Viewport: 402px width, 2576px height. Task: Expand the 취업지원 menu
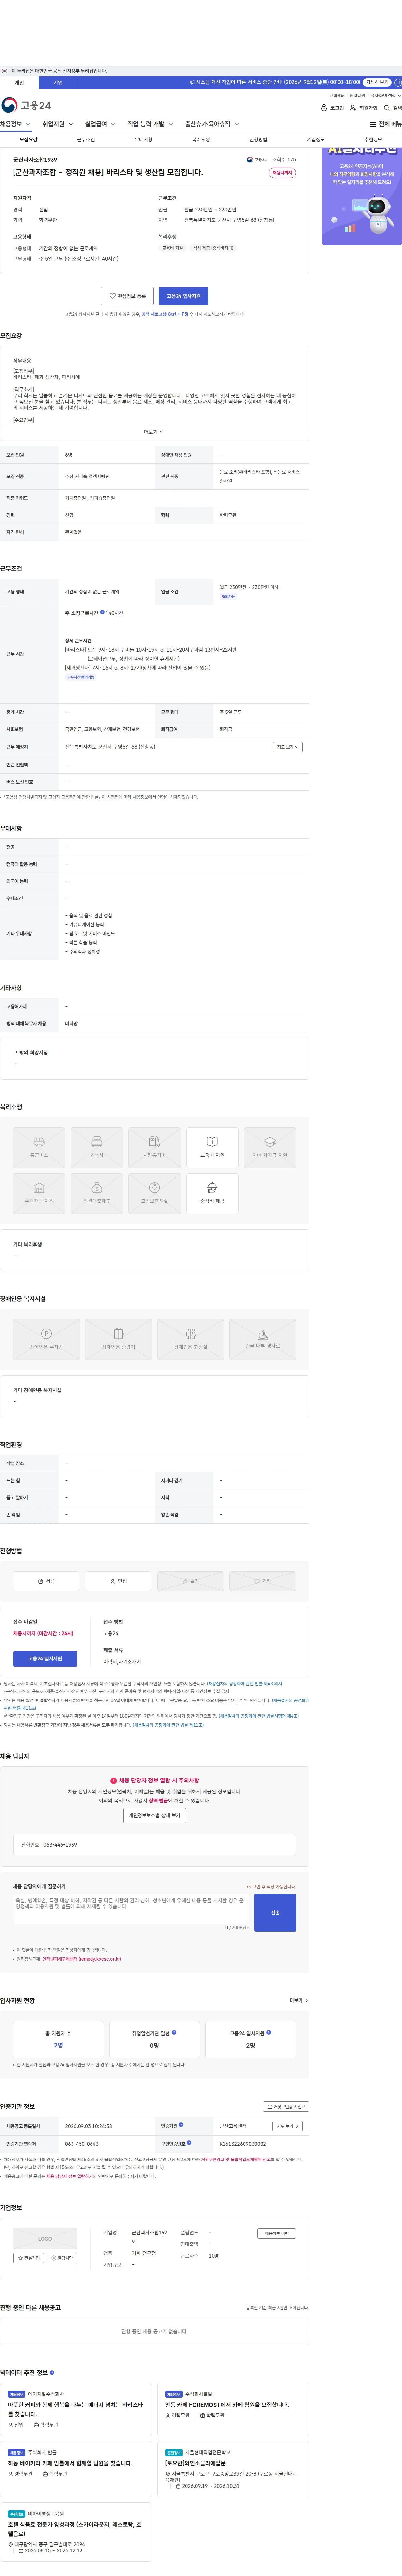pos(58,124)
